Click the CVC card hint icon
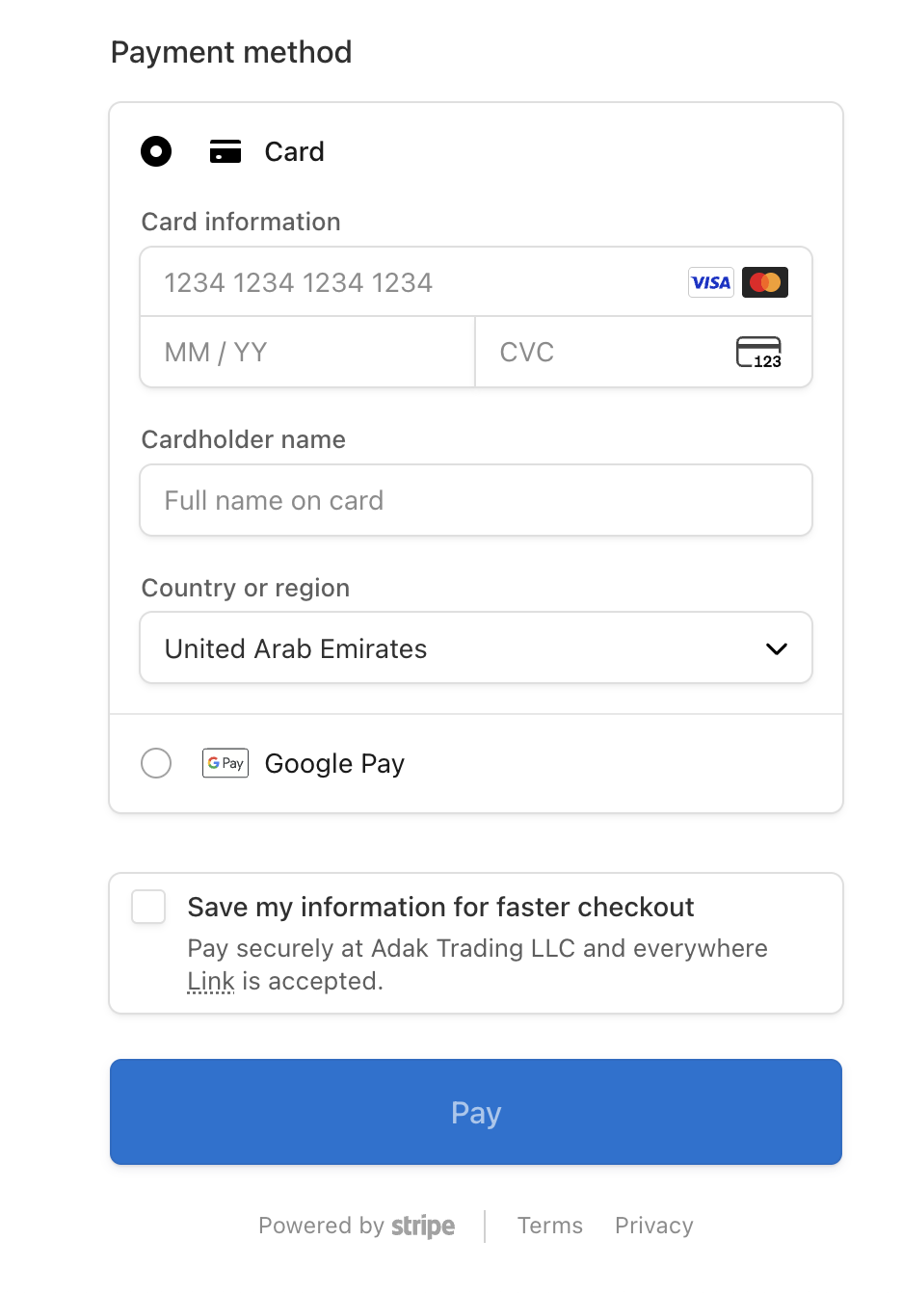This screenshot has width=902, height=1293. (758, 353)
